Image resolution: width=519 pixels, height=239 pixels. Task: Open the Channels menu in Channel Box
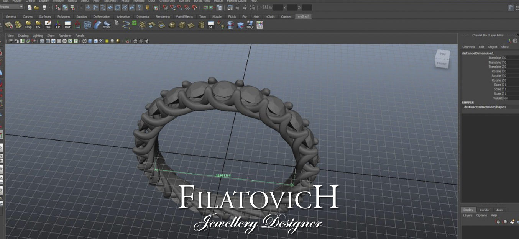click(468, 47)
